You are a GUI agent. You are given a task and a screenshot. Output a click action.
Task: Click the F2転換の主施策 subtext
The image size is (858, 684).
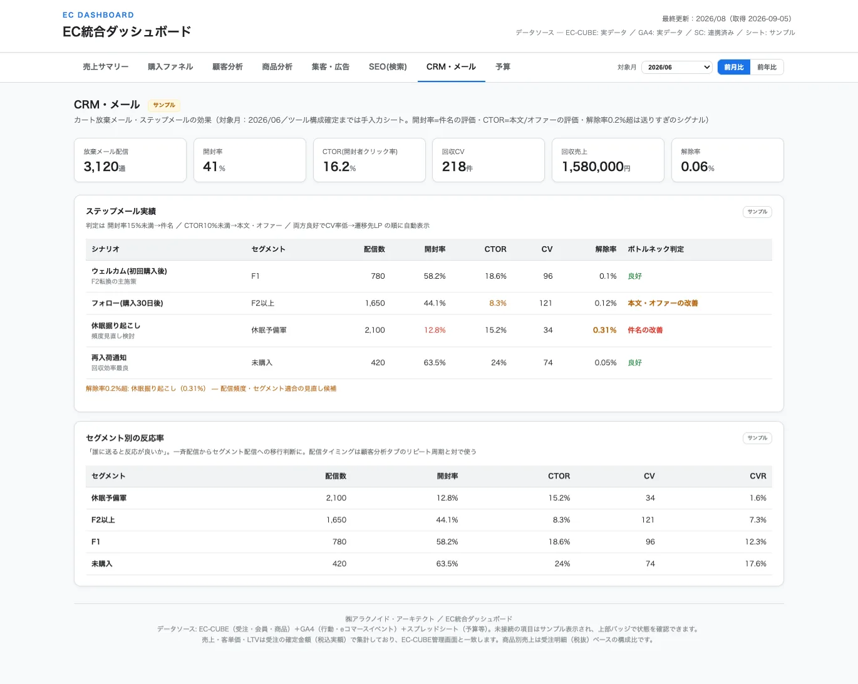click(114, 282)
